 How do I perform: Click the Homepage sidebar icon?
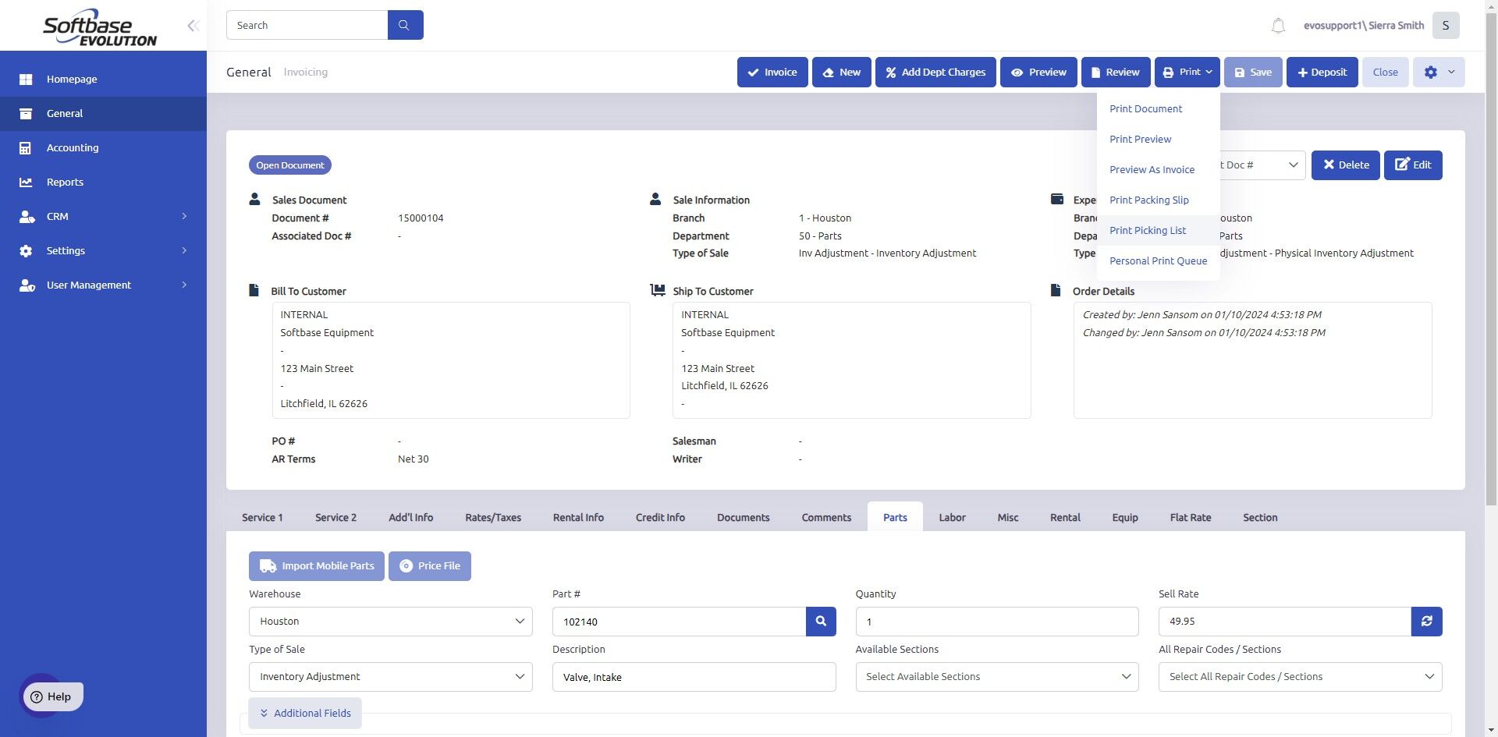[26, 79]
